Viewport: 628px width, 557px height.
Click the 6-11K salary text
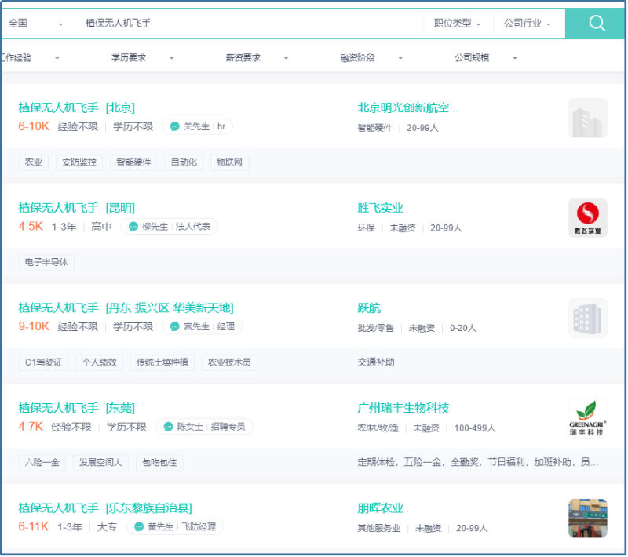coord(34,526)
